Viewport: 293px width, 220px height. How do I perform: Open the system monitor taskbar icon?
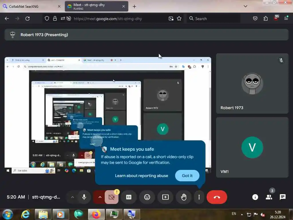(114, 214)
